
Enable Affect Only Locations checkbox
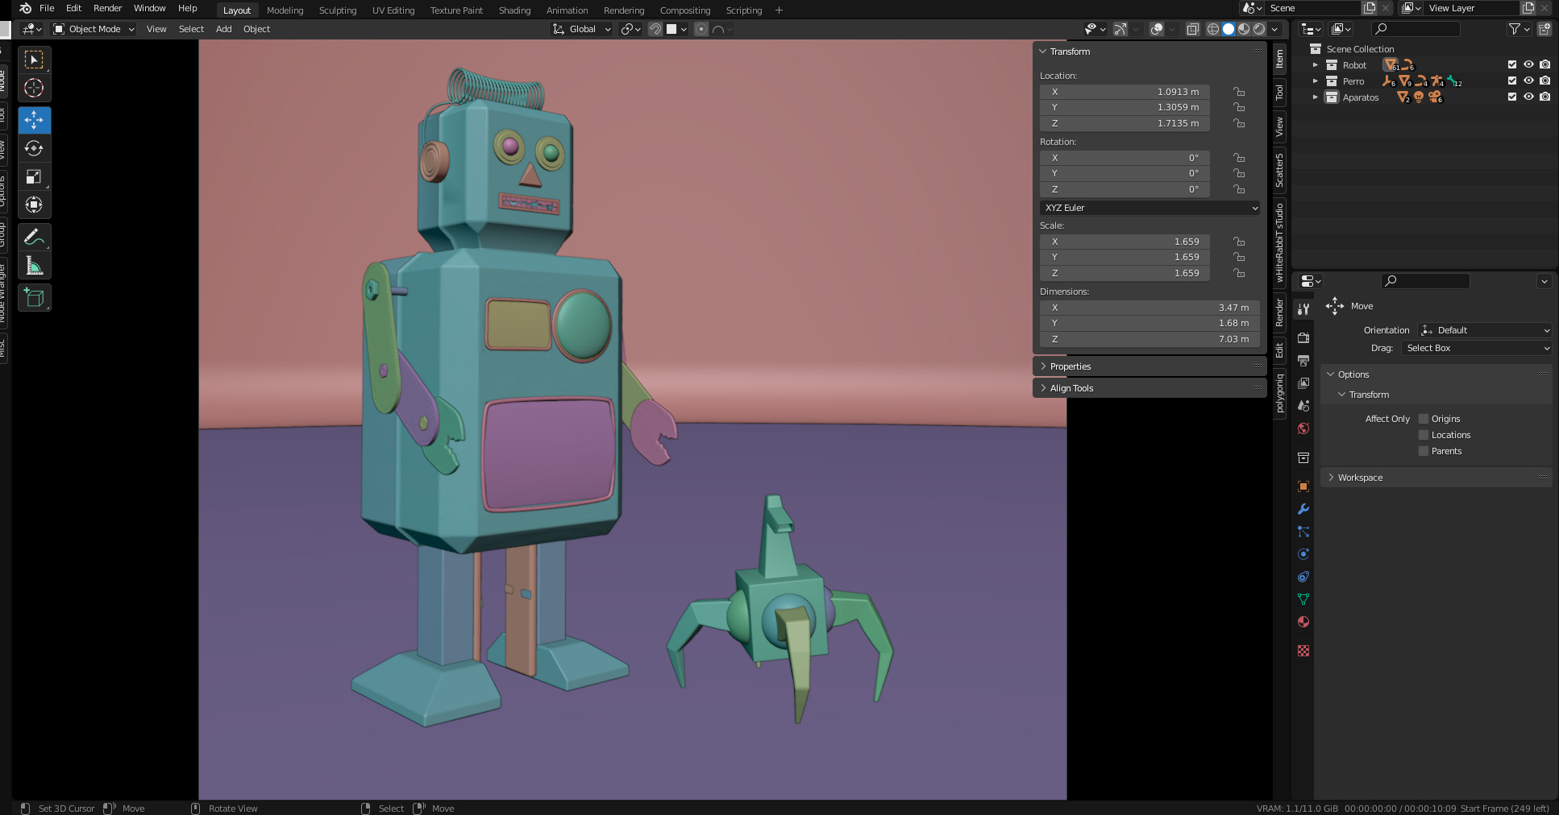click(x=1424, y=435)
